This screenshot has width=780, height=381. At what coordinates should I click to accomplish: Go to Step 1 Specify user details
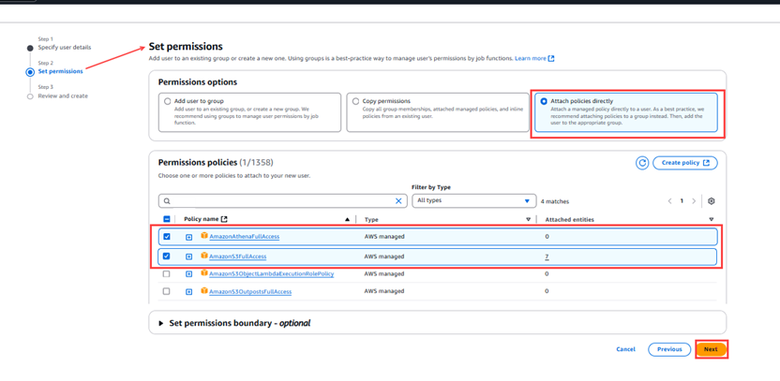(x=65, y=47)
